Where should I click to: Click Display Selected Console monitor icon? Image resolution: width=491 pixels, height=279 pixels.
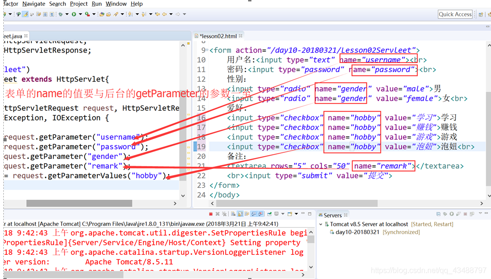click(277, 214)
